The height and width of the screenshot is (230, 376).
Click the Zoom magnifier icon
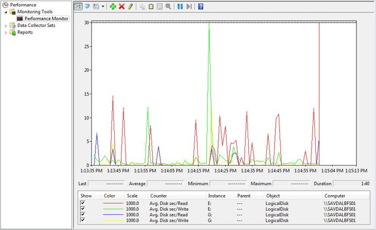[x=169, y=6]
